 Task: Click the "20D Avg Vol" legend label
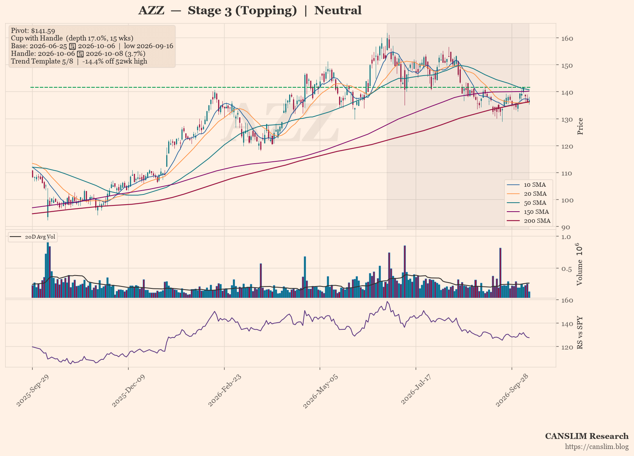[x=34, y=237]
